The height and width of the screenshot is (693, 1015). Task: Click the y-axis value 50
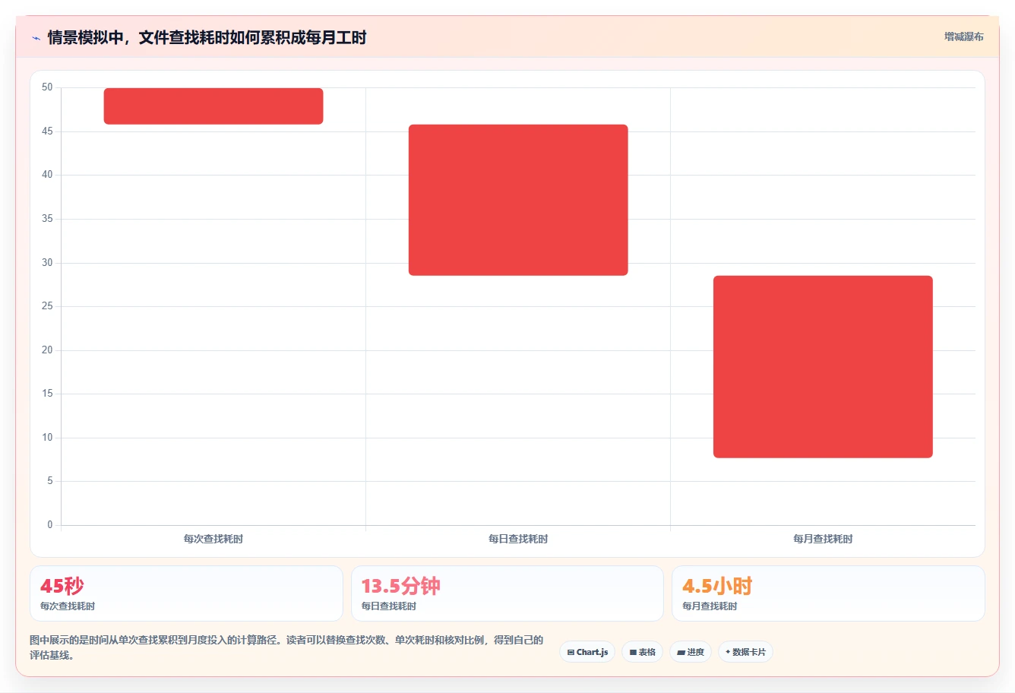point(47,87)
